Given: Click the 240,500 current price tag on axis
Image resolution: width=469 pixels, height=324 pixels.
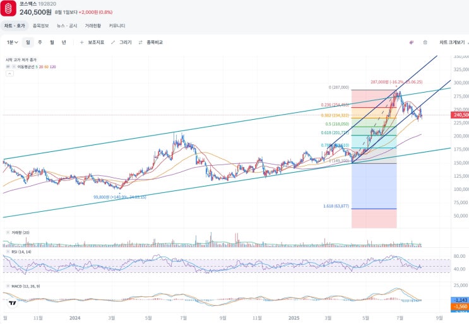Looking at the screenshot, I should (460, 115).
